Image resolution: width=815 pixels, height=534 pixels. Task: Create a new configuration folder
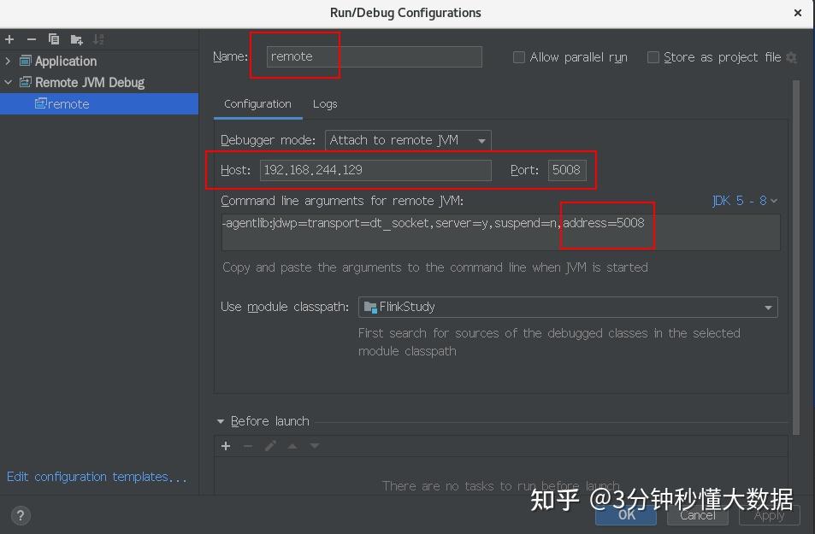coord(74,39)
